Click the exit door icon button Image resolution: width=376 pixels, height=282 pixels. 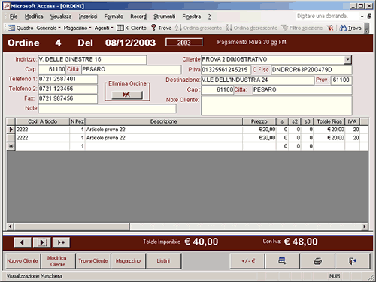pyautogui.click(x=353, y=261)
